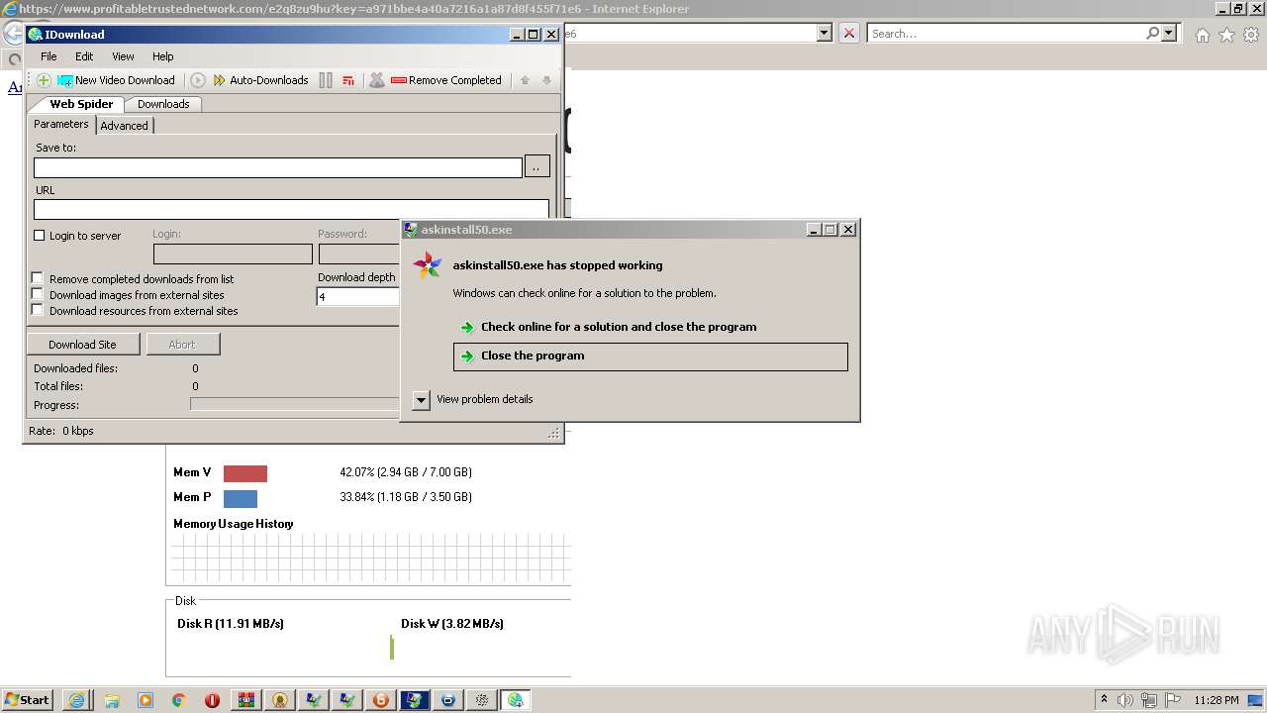This screenshot has width=1267, height=713.
Task: Check Download resources from external sites
Action: point(38,310)
